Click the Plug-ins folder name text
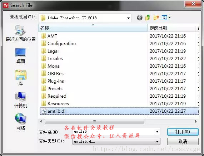This screenshot has height=156, width=204. tap(56, 81)
